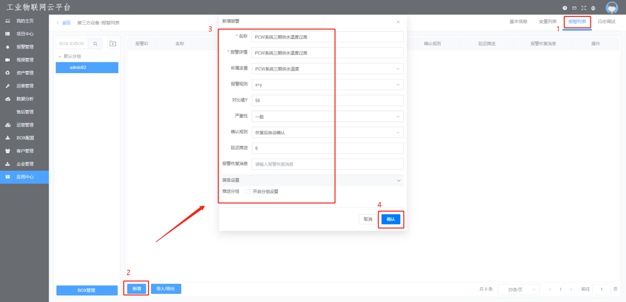Screen dimensions: 626x302
Task: Collapse the 默认分组 tree group
Action: click(60, 56)
